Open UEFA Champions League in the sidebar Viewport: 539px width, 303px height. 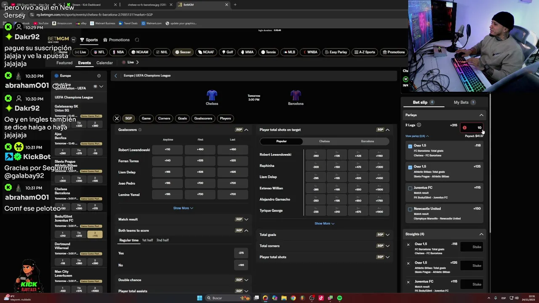tap(74, 97)
